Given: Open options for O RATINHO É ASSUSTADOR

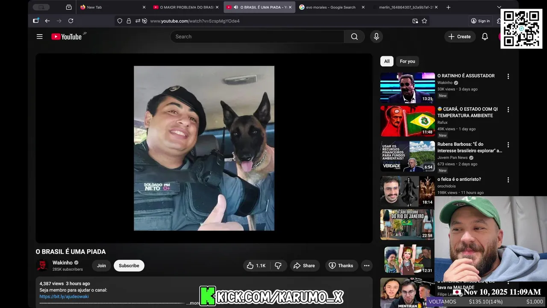Looking at the screenshot, I should [x=508, y=76].
